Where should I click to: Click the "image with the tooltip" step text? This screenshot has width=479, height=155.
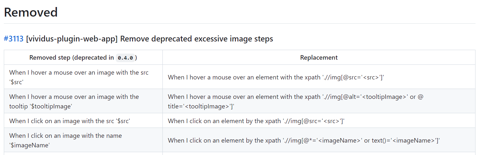pyautogui.click(x=74, y=97)
